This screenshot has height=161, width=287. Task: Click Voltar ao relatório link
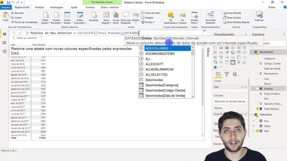(x=25, y=38)
